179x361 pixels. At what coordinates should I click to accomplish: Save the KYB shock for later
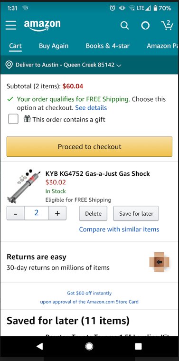[136, 213]
